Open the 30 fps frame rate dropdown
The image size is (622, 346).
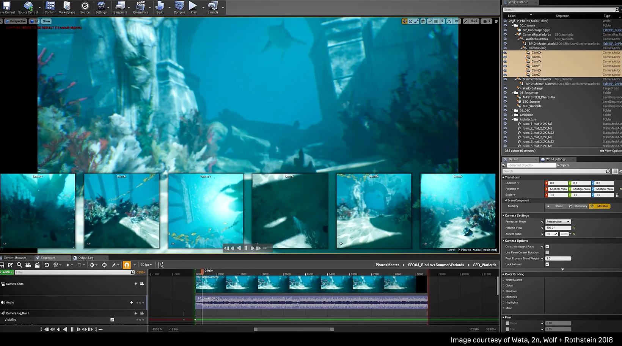(x=146, y=265)
